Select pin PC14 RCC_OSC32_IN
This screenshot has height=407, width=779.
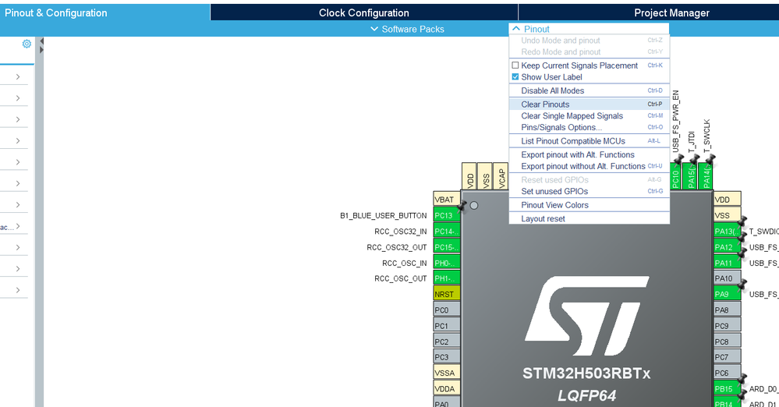click(447, 231)
